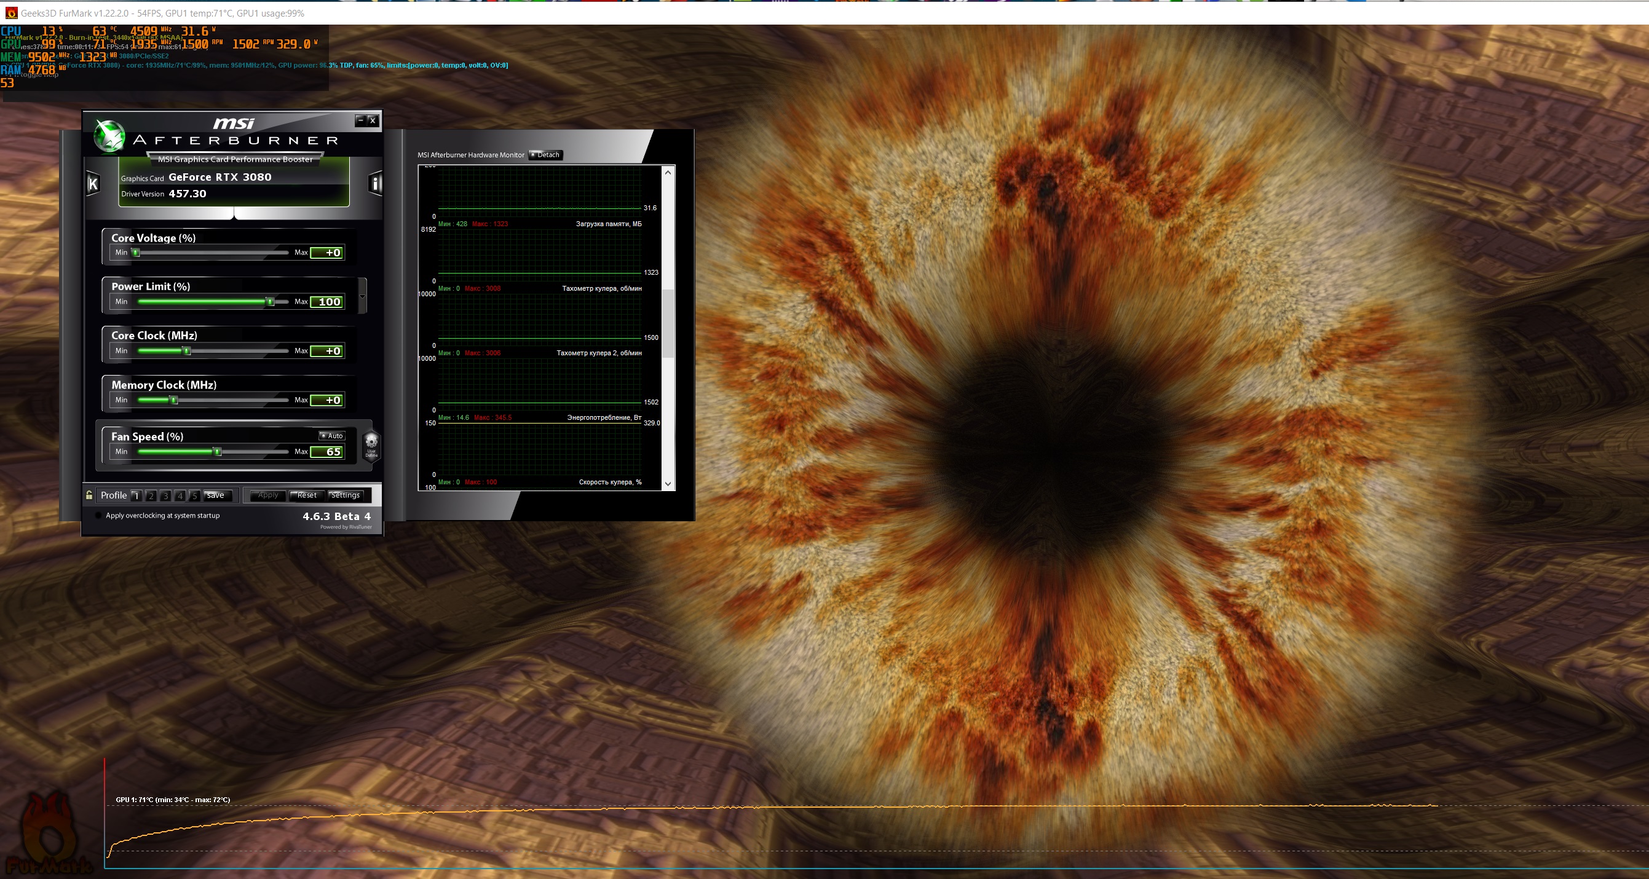Toggle Auto fan speed mode

click(x=331, y=436)
